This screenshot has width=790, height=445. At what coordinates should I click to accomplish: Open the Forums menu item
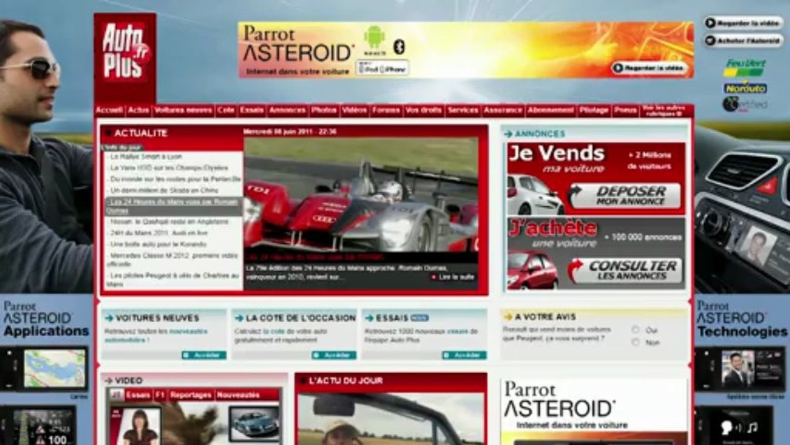(386, 110)
